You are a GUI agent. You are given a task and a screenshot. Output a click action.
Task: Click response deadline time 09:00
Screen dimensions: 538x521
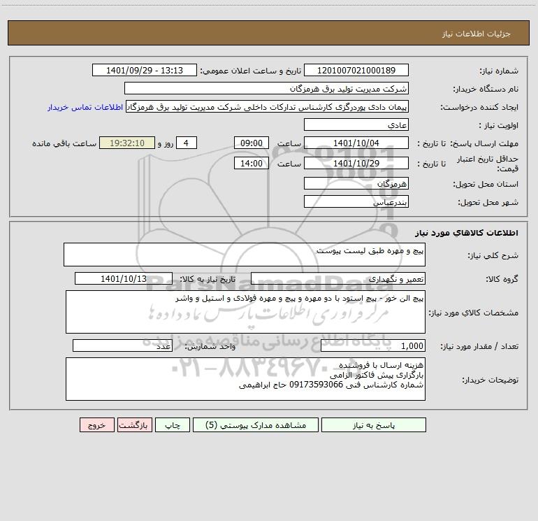pyautogui.click(x=251, y=143)
